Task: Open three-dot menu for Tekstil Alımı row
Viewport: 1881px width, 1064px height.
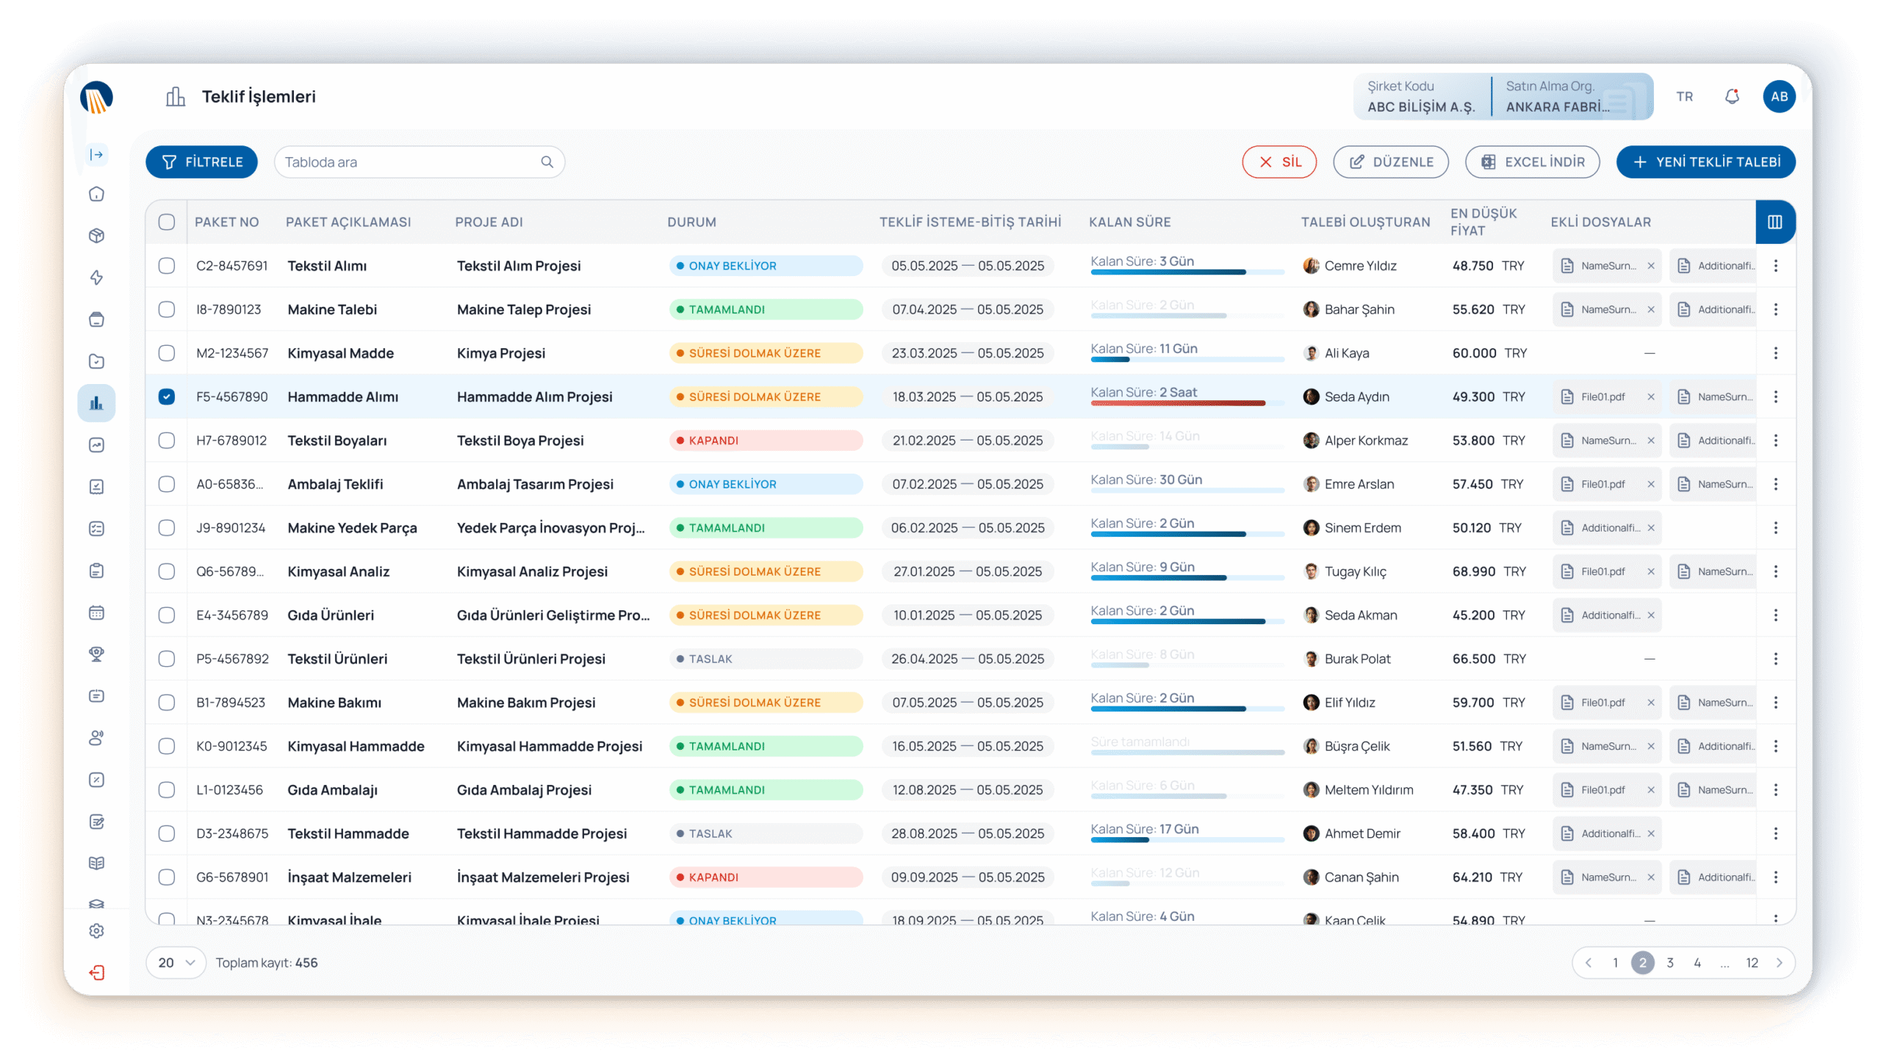Action: [1775, 266]
